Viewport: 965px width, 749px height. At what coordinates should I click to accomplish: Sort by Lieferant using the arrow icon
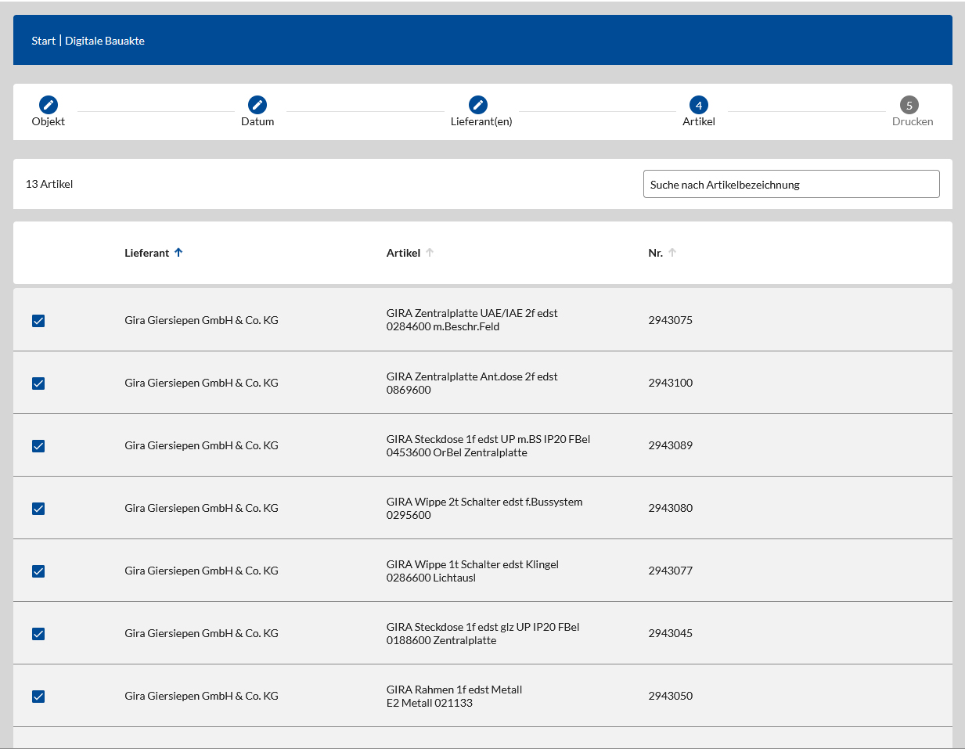coord(178,252)
